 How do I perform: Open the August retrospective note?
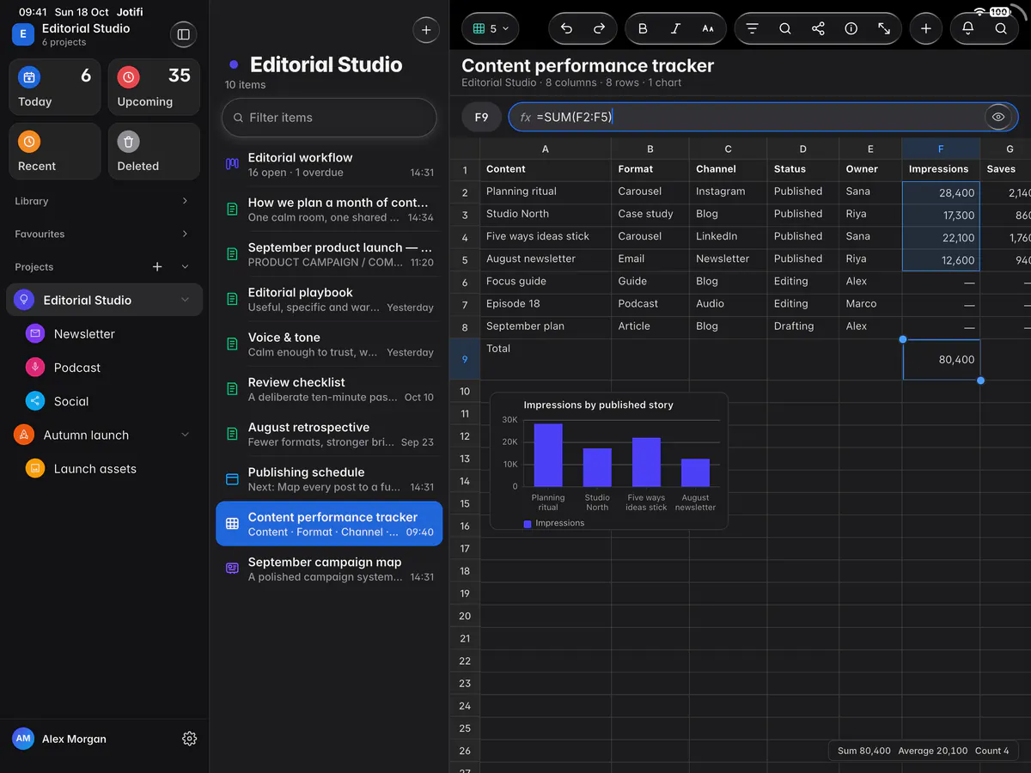(329, 434)
